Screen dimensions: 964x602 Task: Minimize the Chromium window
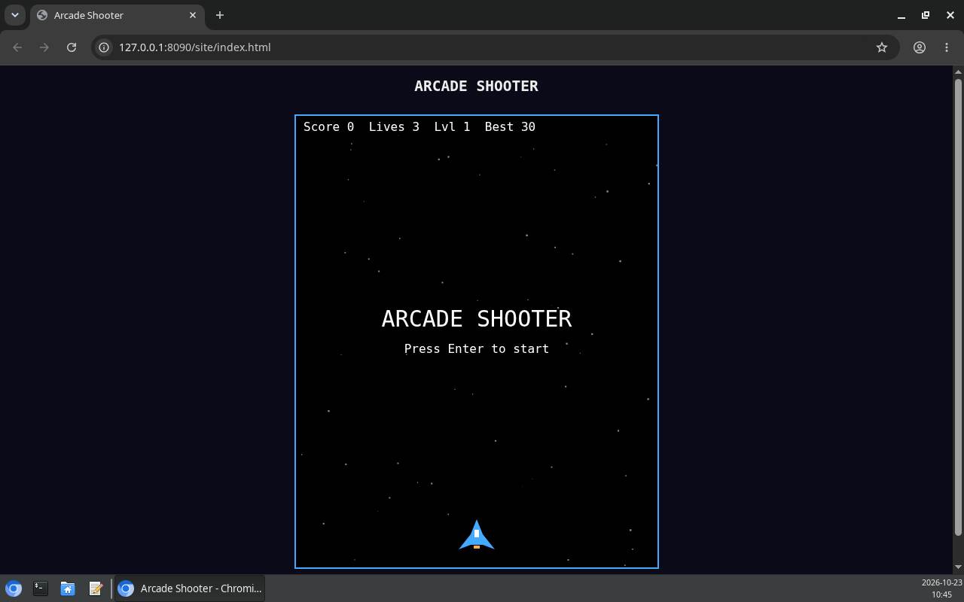coord(901,15)
